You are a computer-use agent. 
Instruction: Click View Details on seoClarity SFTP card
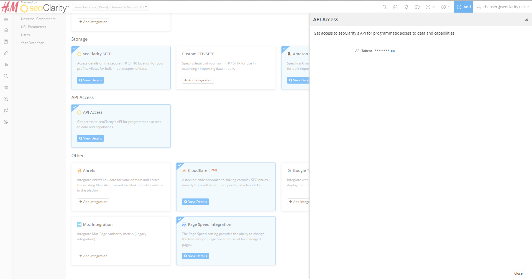(90, 80)
